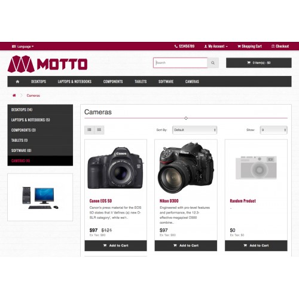Viewport: 299px width, 299px height.
Task: Open the Checkout link in top bar
Action: coord(280,46)
